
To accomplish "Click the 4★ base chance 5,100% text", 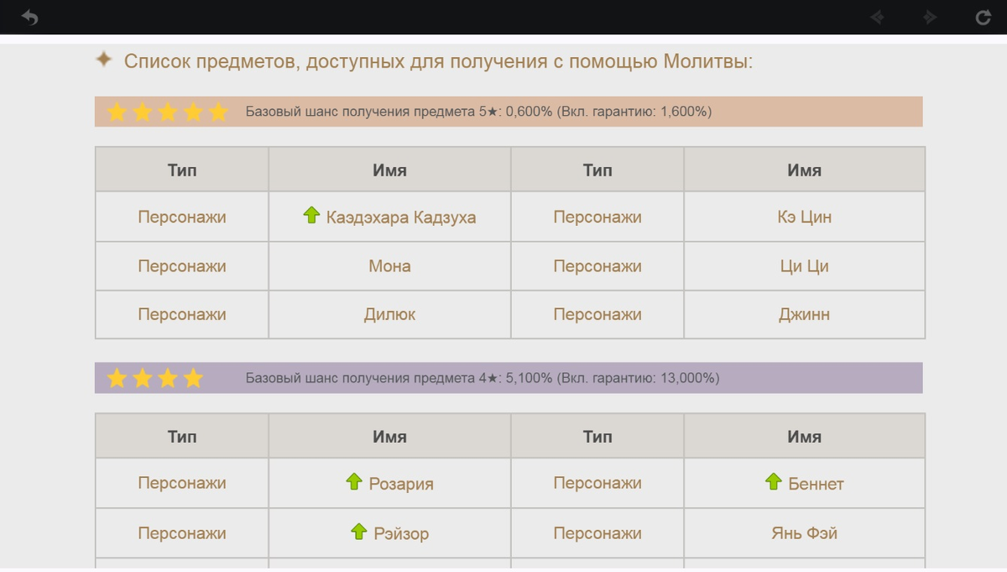I will coord(483,378).
